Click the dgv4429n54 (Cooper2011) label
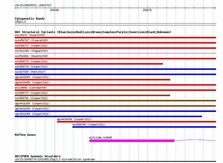The image size is (223, 163). coord(32,77)
